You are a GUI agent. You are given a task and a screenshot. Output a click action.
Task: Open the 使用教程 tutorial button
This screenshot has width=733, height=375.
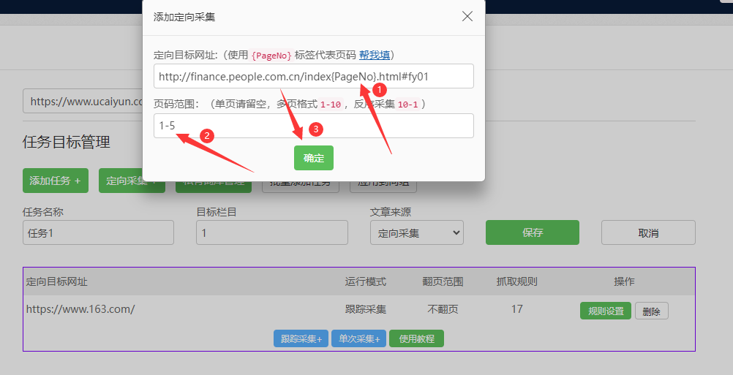click(416, 338)
